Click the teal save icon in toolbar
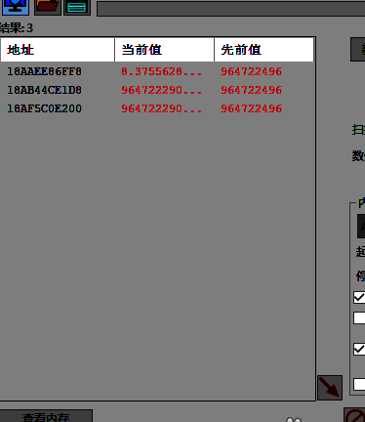Screen dimensions: 365x422 [x=77, y=7]
